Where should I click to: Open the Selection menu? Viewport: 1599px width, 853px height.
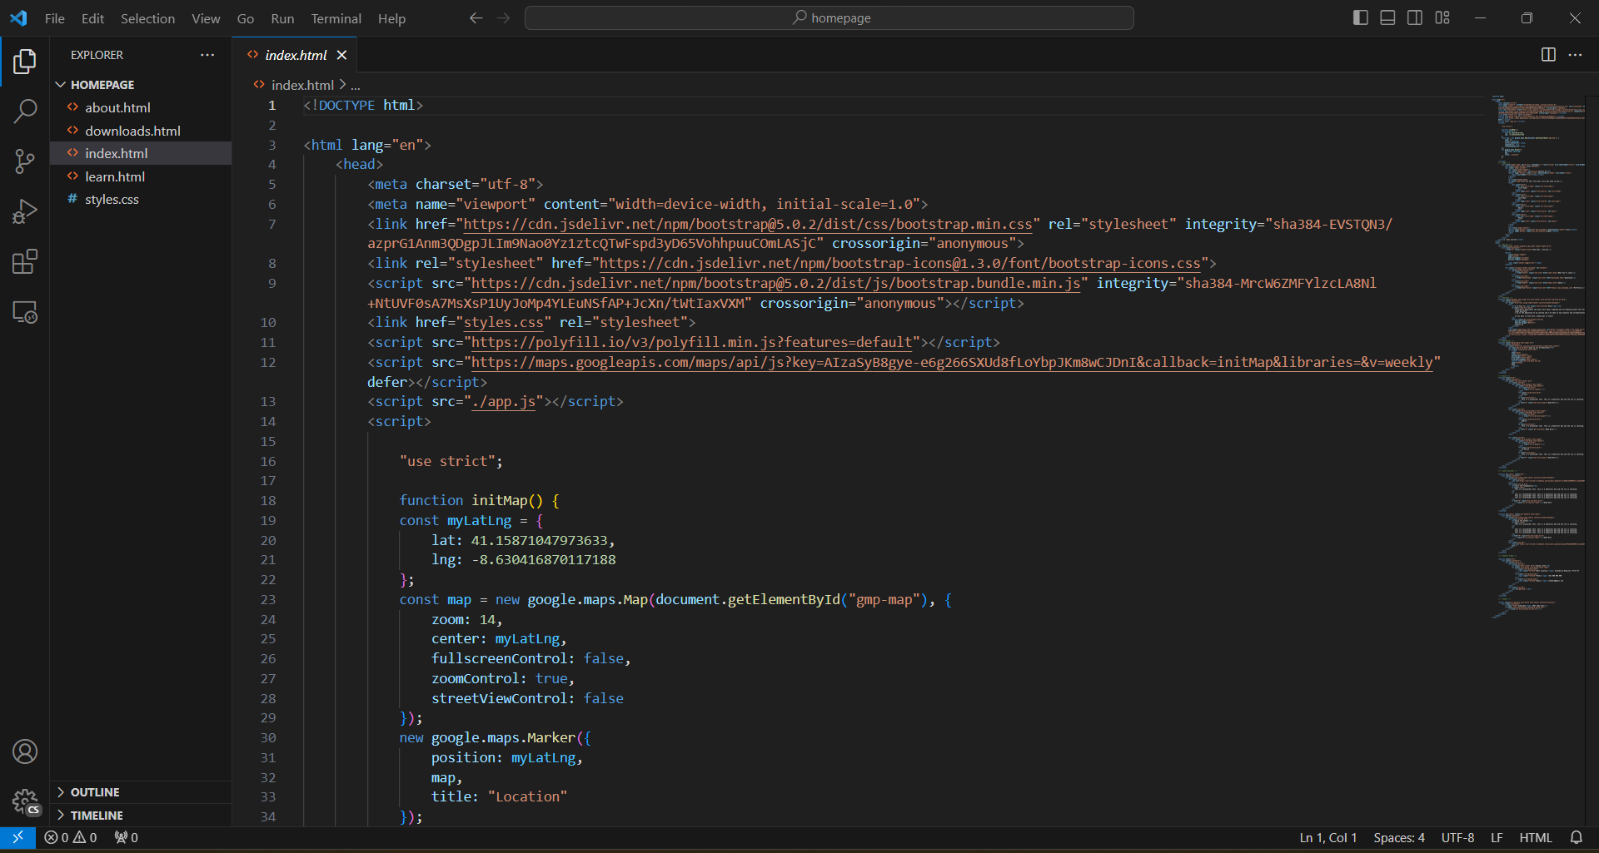click(147, 18)
